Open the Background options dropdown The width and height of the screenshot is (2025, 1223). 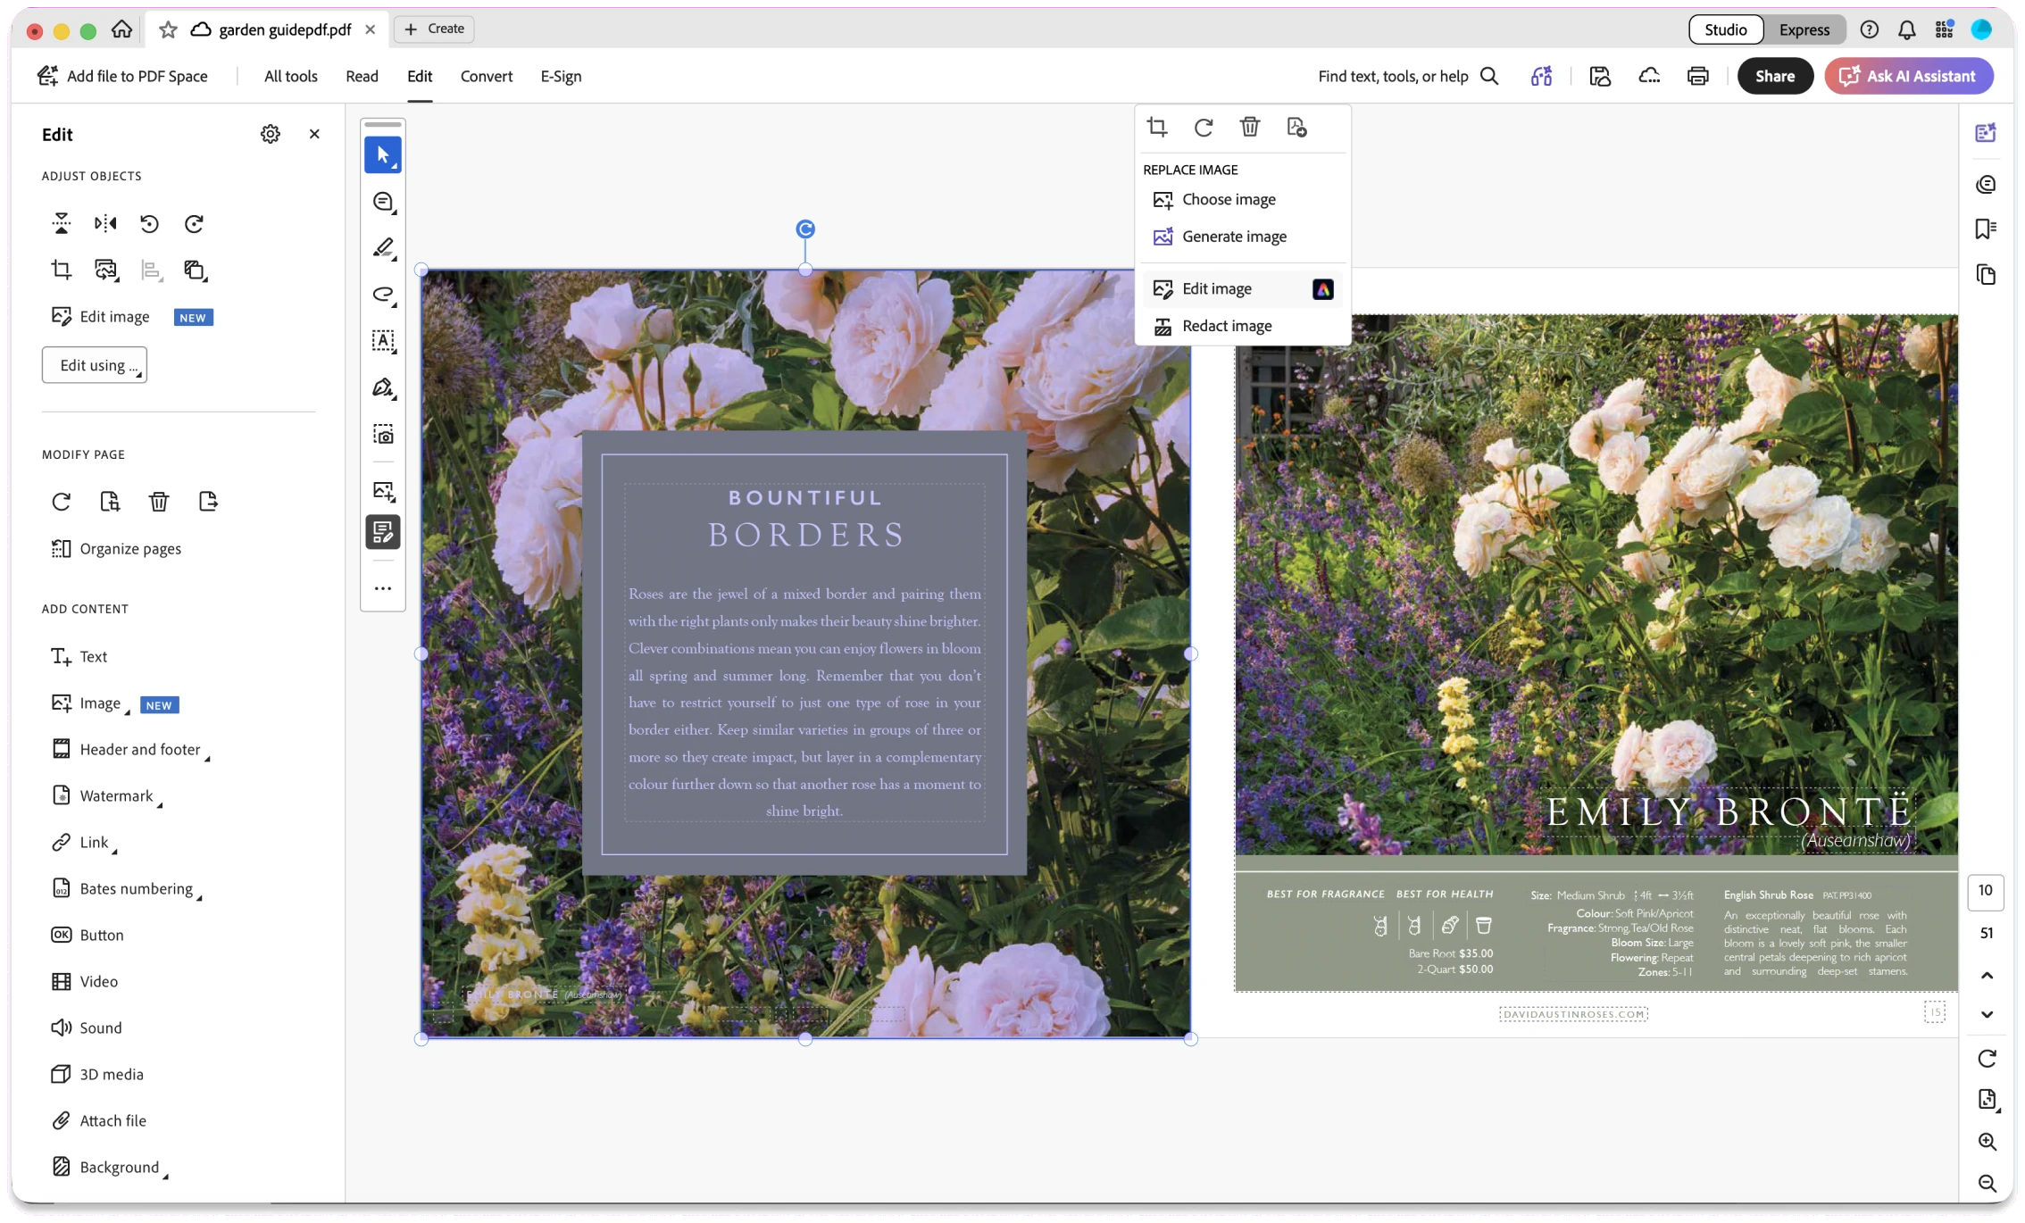(110, 1167)
